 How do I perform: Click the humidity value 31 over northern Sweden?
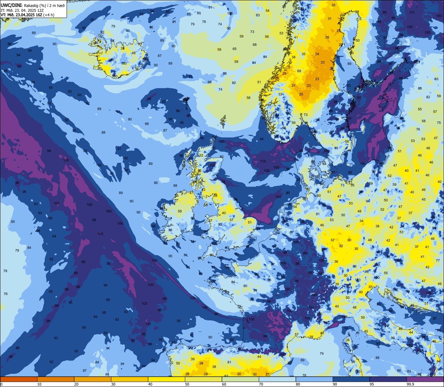coord(330,19)
